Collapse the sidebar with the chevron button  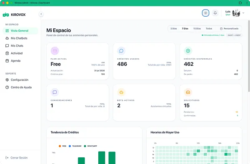[x=41, y=14]
